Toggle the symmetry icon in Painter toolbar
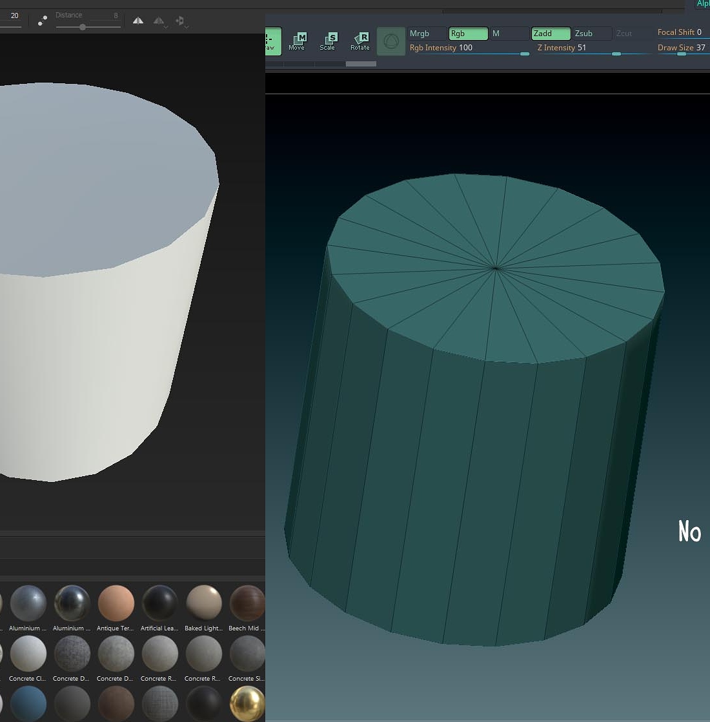Viewport: 710px width, 722px height. pyautogui.click(x=137, y=21)
